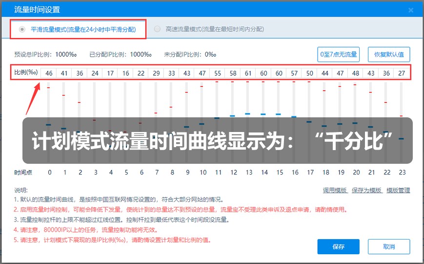Click the ratio field showing 48 for hour 20
This screenshot has width=424, height=264.
[356, 73]
